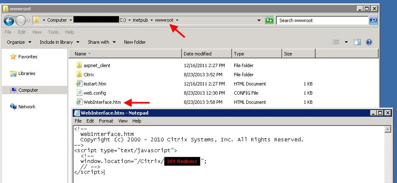Open the recent pages dropdown beside Forward
This screenshot has width=397, height=183.
click(x=29, y=20)
